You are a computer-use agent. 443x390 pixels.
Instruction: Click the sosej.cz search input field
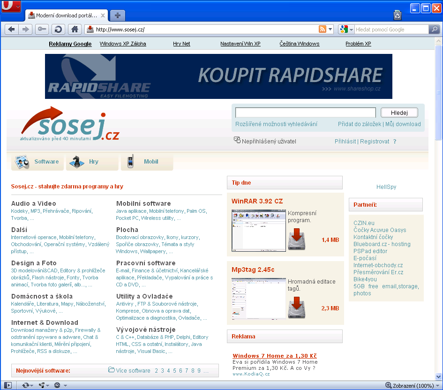(x=305, y=112)
